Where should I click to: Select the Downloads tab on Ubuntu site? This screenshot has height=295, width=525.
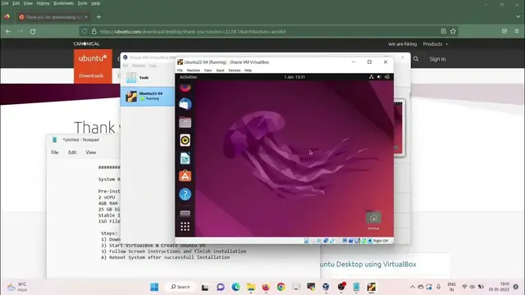pos(91,76)
